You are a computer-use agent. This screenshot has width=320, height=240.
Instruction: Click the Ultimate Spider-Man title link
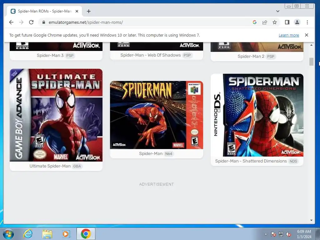pos(50,166)
